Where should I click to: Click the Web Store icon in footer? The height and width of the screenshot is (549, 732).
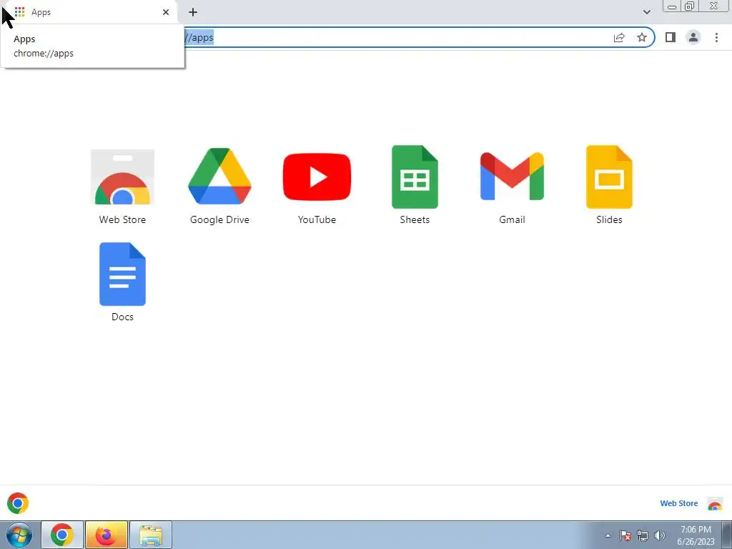pos(715,504)
